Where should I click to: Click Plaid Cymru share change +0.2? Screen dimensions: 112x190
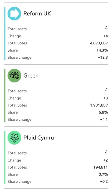tap(104, 182)
